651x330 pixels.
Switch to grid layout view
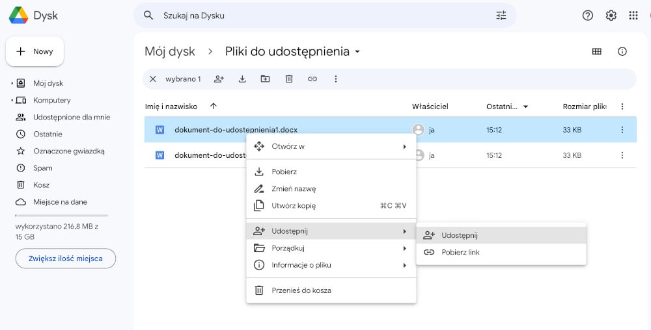(x=596, y=51)
